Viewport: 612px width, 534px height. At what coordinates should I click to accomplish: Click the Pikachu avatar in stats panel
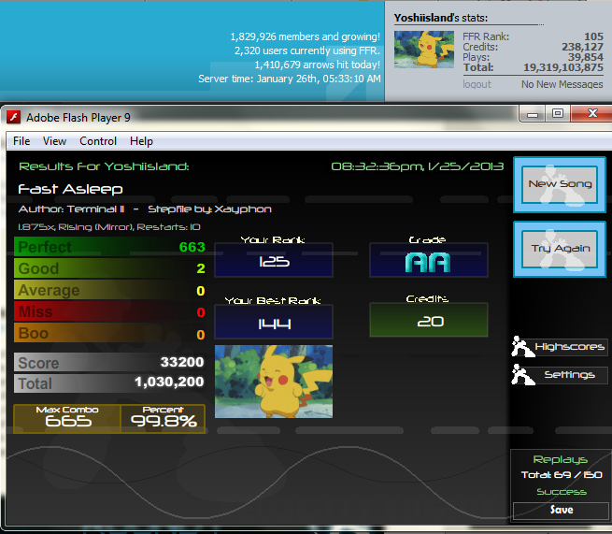(424, 50)
